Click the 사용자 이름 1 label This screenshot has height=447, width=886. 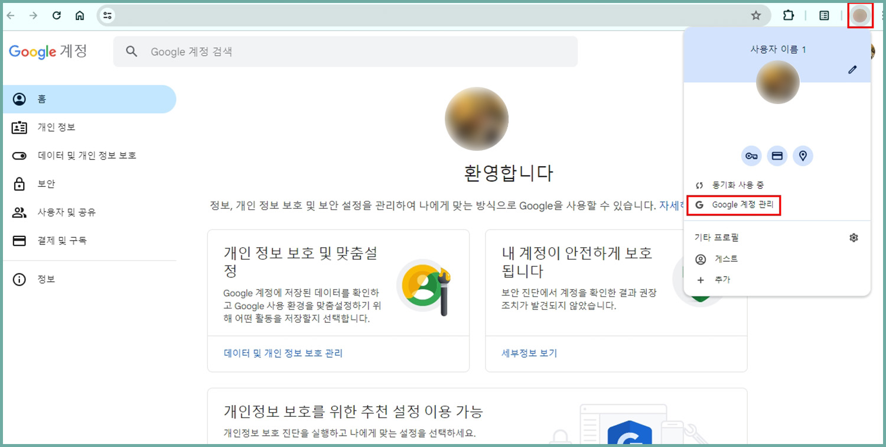[778, 50]
